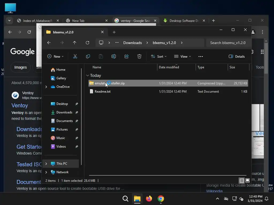The image size is (274, 205).
Task: Sort by the Date modified column
Action: click(x=169, y=67)
